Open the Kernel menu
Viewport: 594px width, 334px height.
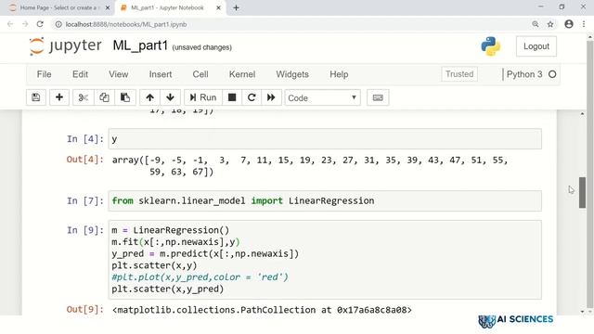pyautogui.click(x=242, y=74)
